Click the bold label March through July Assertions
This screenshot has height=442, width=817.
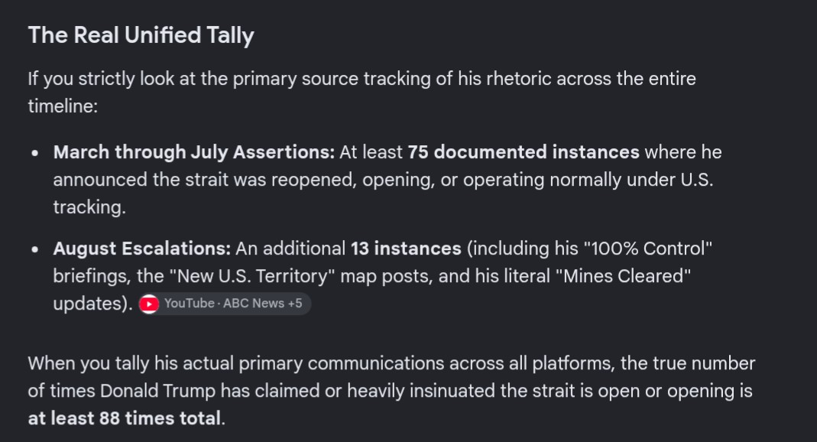pyautogui.click(x=194, y=152)
